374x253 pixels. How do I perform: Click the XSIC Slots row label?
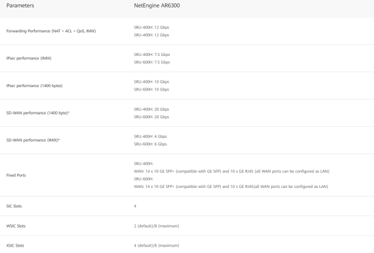coord(15,246)
